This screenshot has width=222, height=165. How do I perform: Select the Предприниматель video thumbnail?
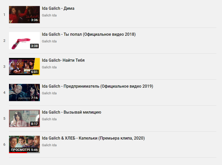click(24, 92)
